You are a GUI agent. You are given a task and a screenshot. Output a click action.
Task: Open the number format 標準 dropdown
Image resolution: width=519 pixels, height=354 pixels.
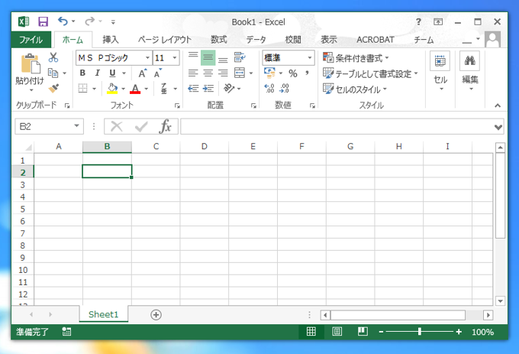tap(309, 58)
